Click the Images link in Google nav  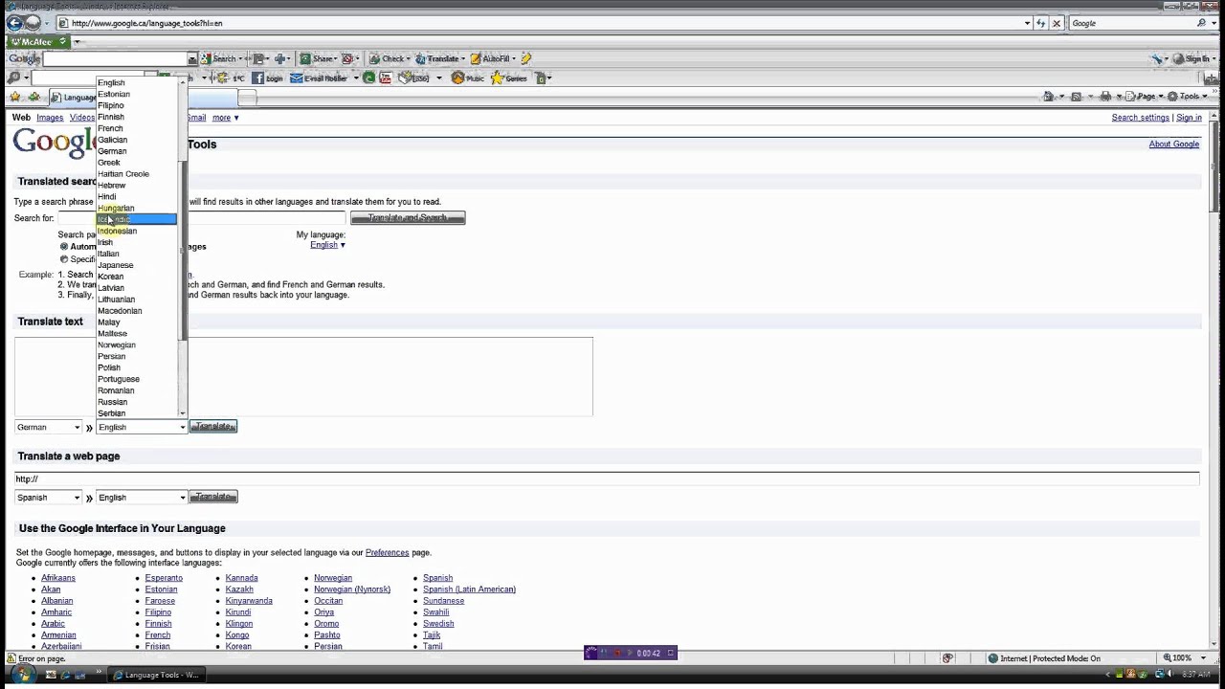tap(50, 118)
